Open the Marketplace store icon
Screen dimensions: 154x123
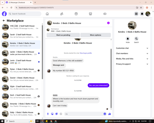coord(91,14)
